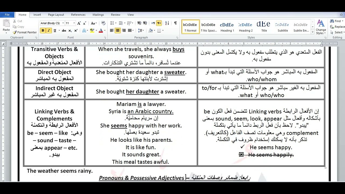345x194 pixels.
Task: Click the Cut scissors icon
Action: tap(15, 21)
